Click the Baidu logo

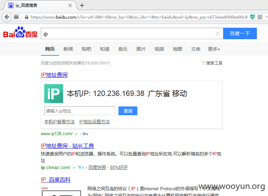20,32
